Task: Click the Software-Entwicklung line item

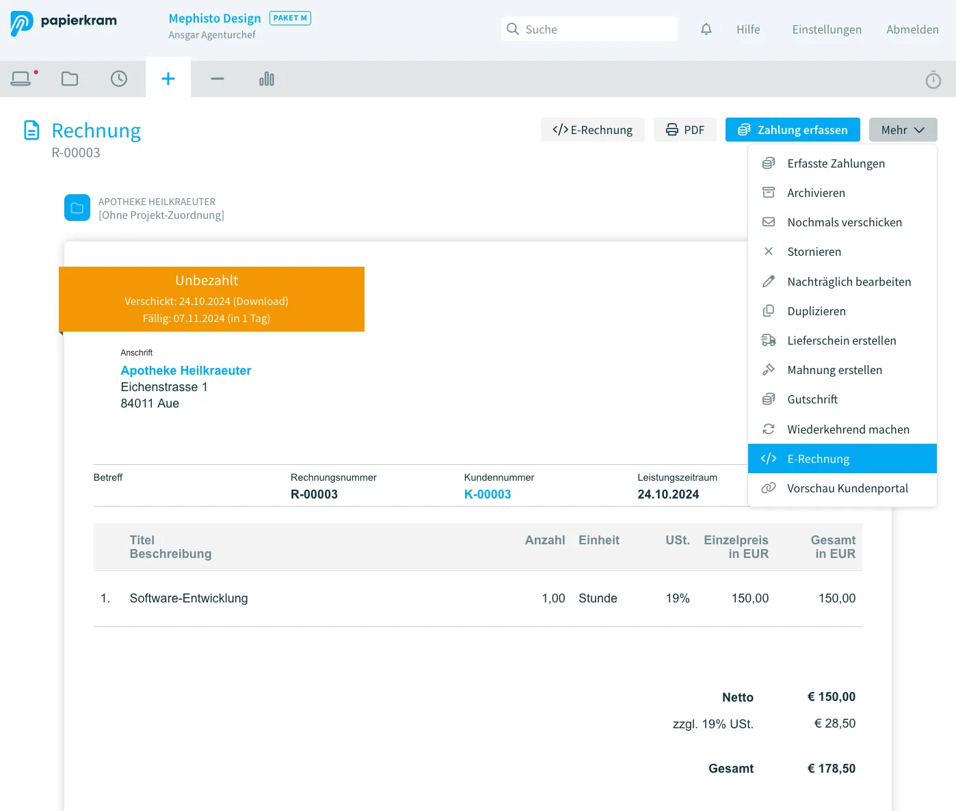Action: [x=189, y=598]
